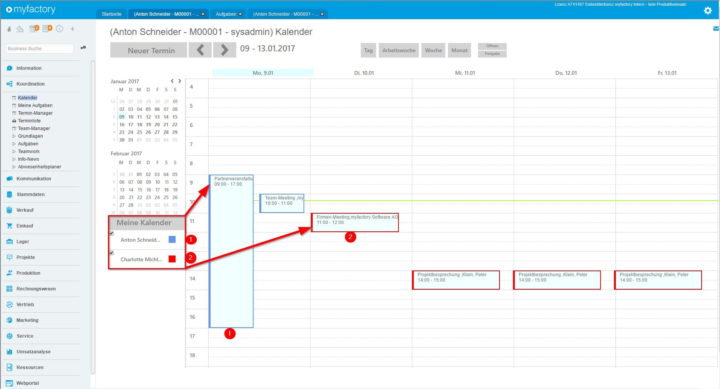Click into the Business Suche field

pyautogui.click(x=39, y=49)
